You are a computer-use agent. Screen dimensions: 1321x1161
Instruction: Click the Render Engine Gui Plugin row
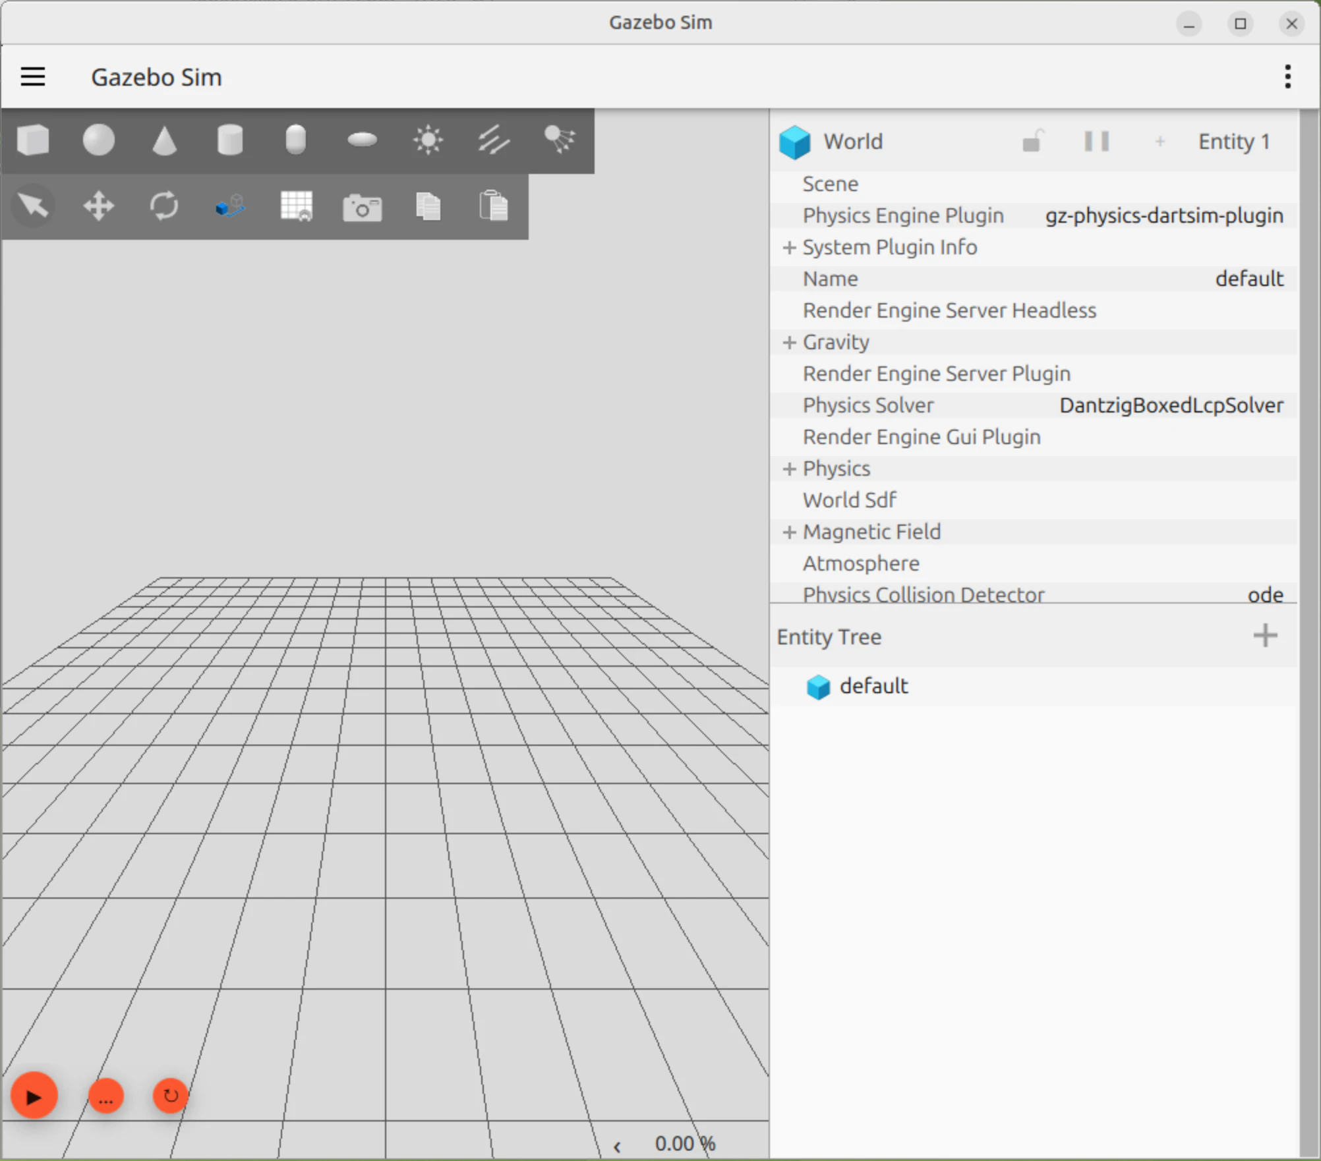pos(1034,437)
